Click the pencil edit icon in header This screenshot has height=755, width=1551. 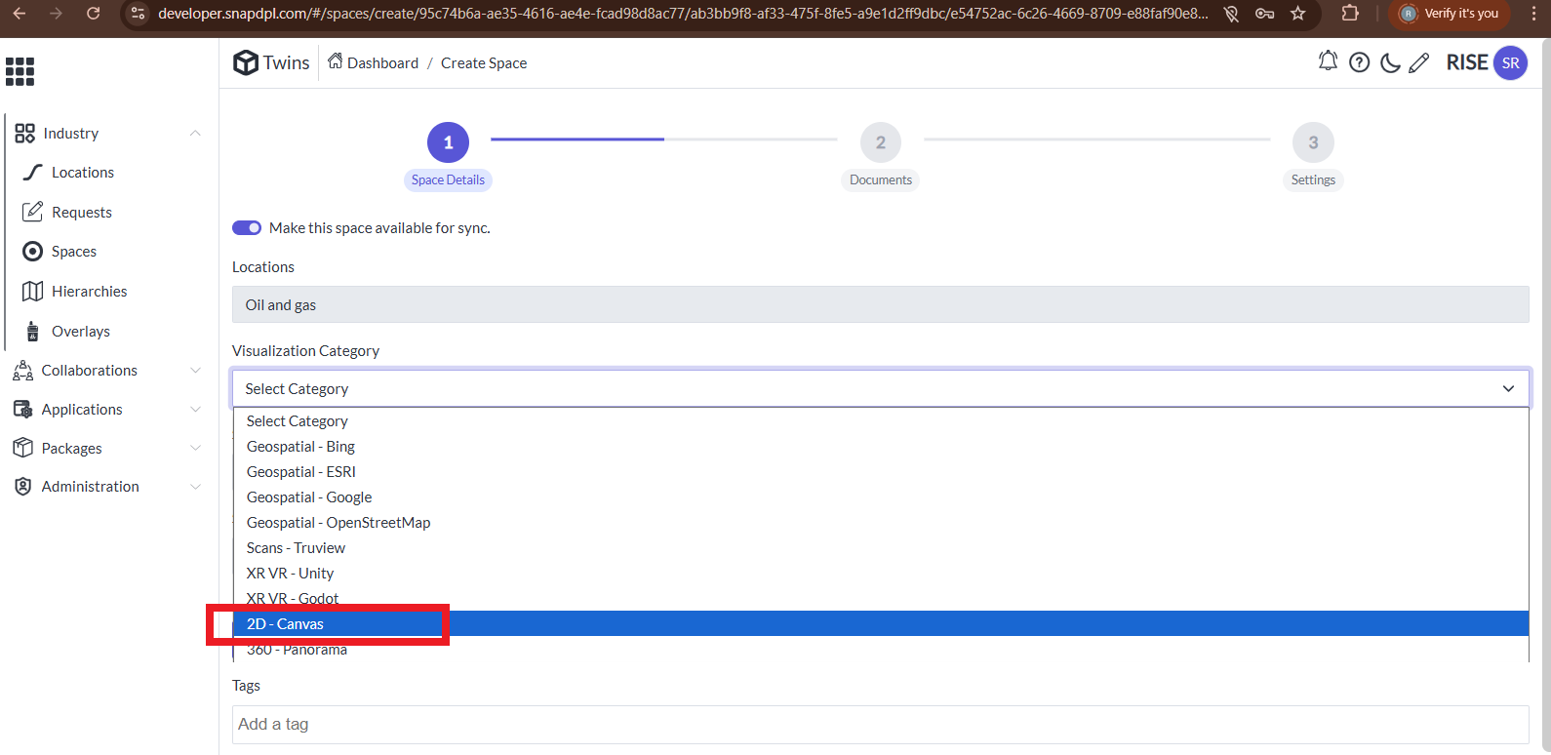tap(1419, 62)
